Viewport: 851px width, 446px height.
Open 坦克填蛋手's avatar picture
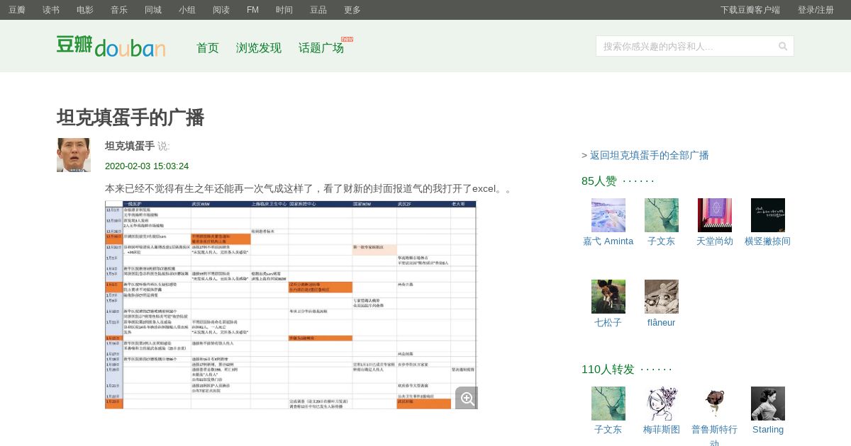(74, 155)
